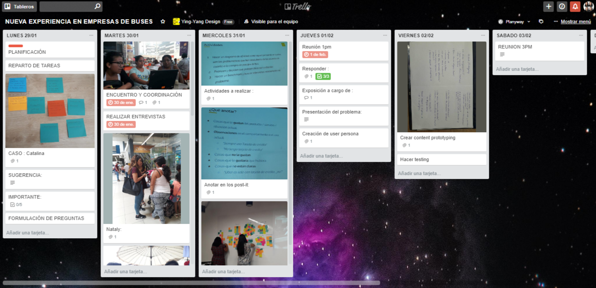Open the wall post-it photo card in MIERCOLES
Screen dimensions: 596x288
244,233
